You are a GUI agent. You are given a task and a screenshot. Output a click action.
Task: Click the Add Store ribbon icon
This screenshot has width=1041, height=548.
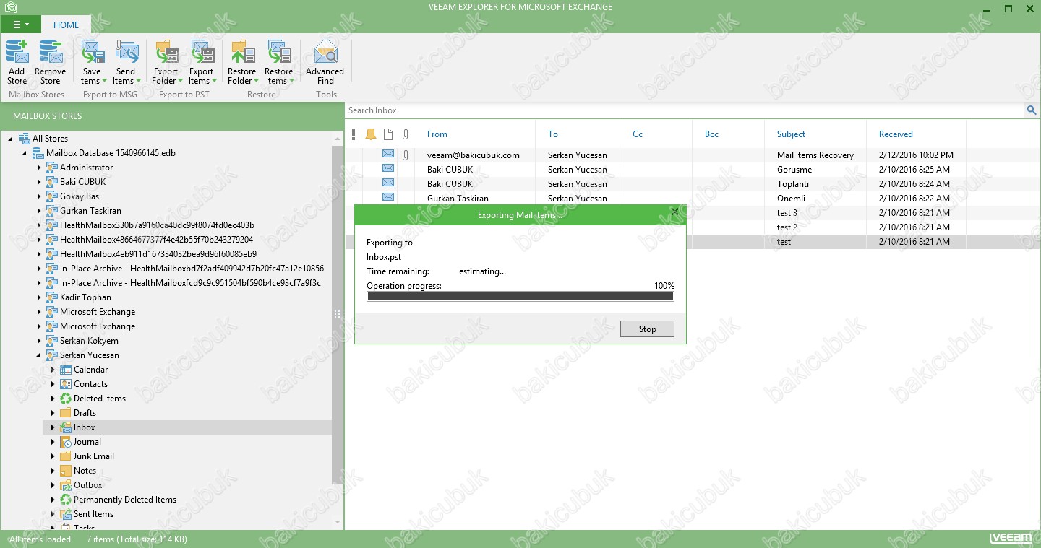(x=17, y=62)
